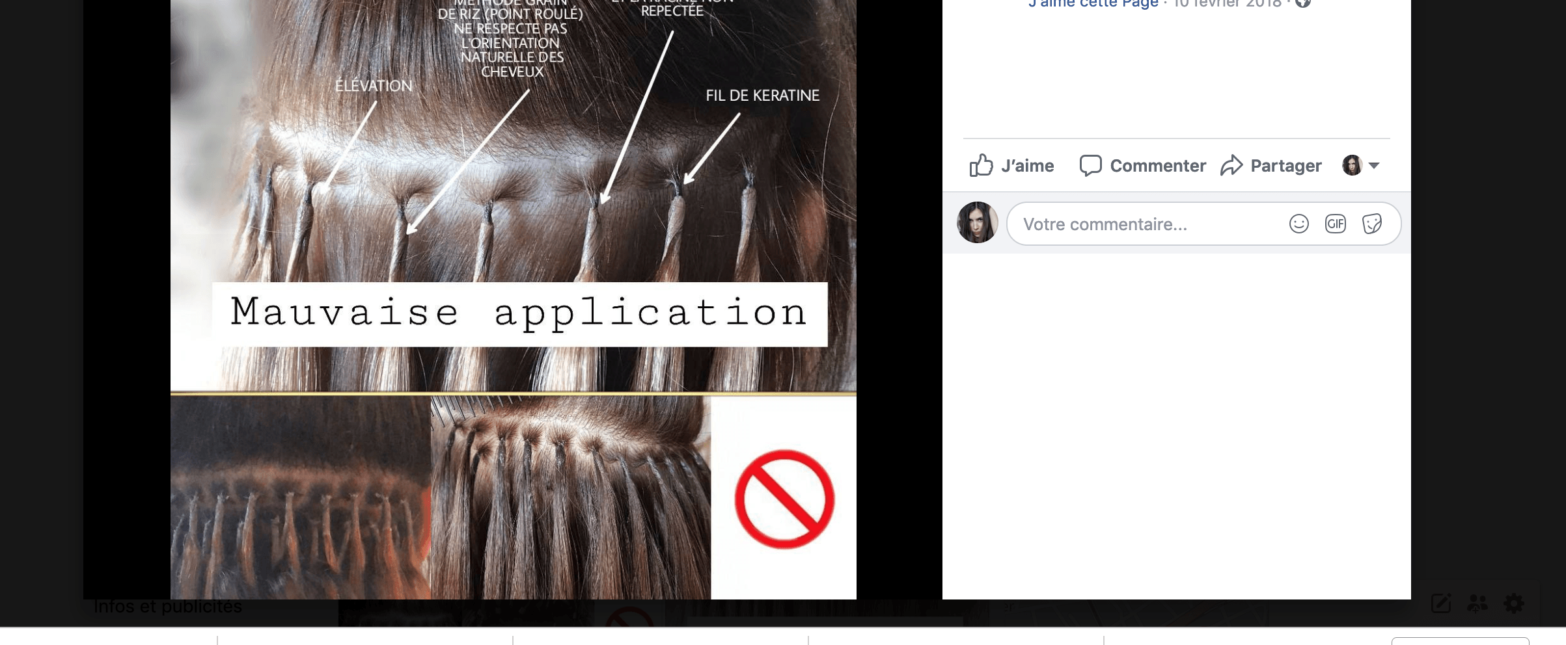Image resolution: width=1566 pixels, height=645 pixels.
Task: Click the globe public audience icon
Action: pos(1302,3)
